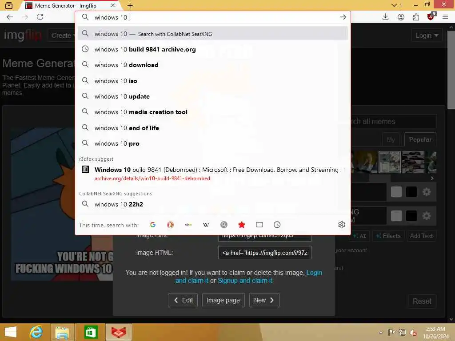Search with eBay one-off icon

click(x=188, y=225)
